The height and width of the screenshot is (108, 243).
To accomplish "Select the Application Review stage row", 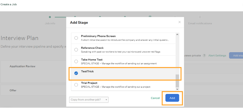I will point(22,66).
